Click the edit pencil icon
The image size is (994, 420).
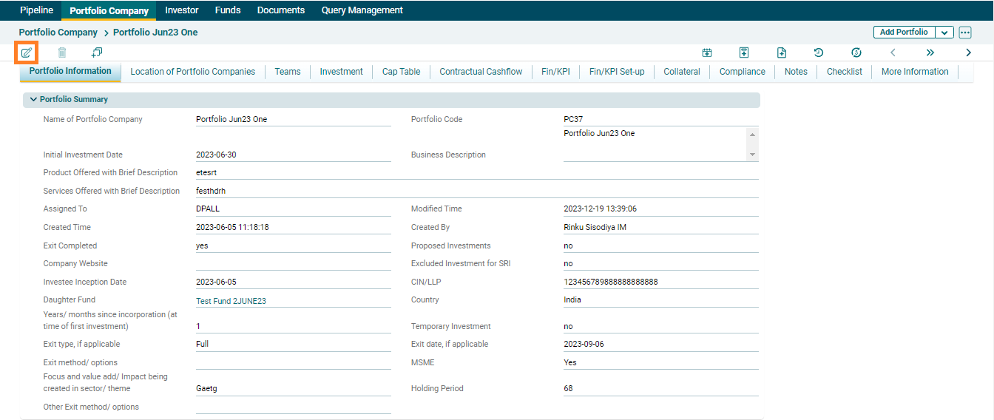(x=27, y=52)
